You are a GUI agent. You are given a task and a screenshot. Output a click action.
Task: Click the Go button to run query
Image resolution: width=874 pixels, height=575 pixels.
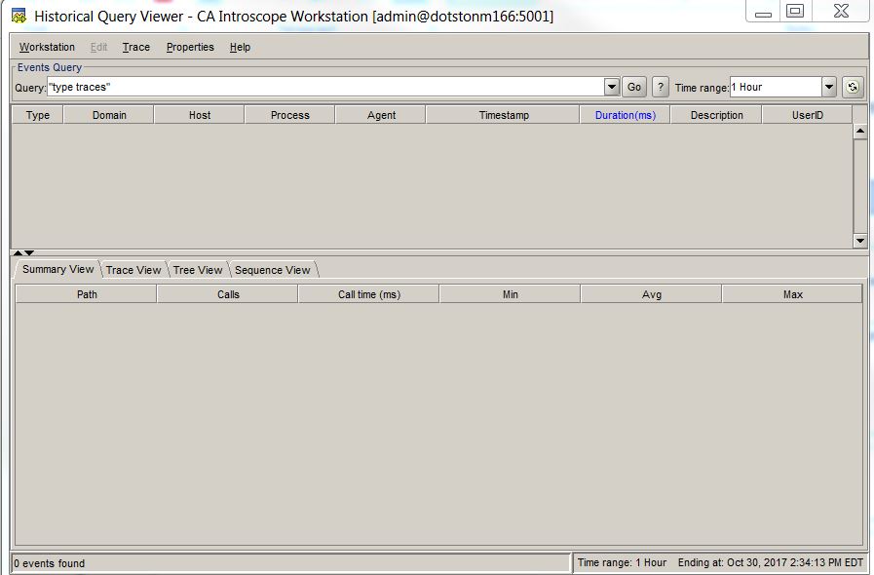(x=633, y=87)
